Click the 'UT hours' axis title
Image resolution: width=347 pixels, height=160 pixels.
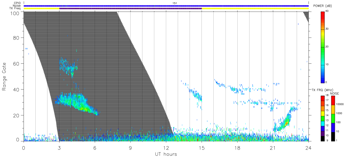166,154
